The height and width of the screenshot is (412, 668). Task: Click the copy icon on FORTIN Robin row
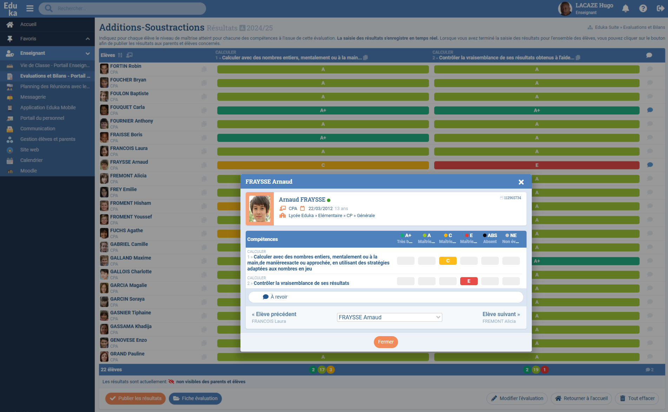coord(204,69)
